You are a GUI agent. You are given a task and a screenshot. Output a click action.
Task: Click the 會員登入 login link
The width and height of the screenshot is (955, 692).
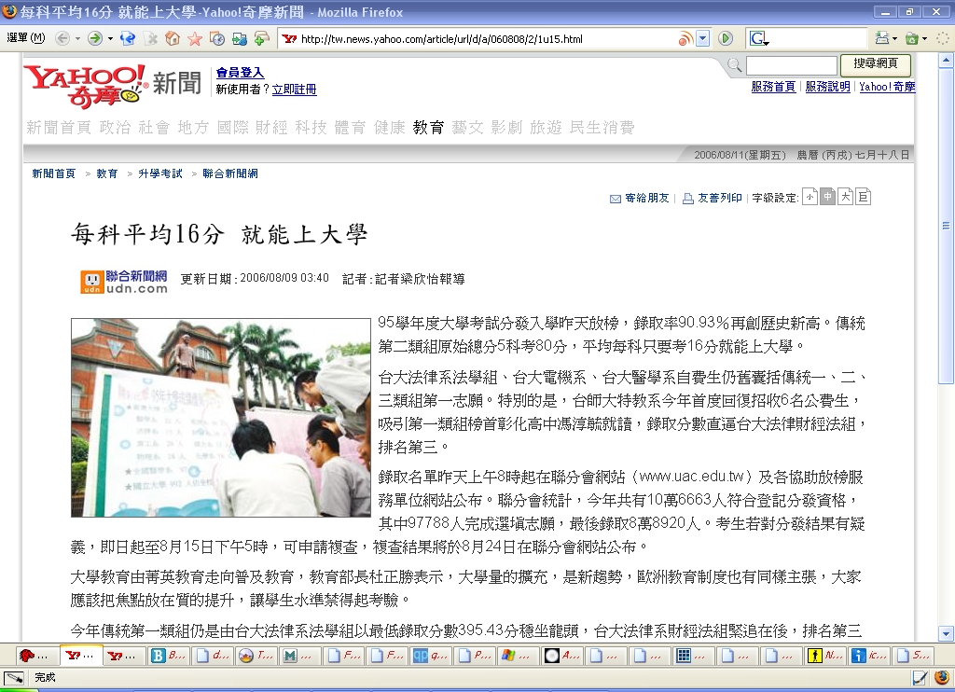point(240,73)
